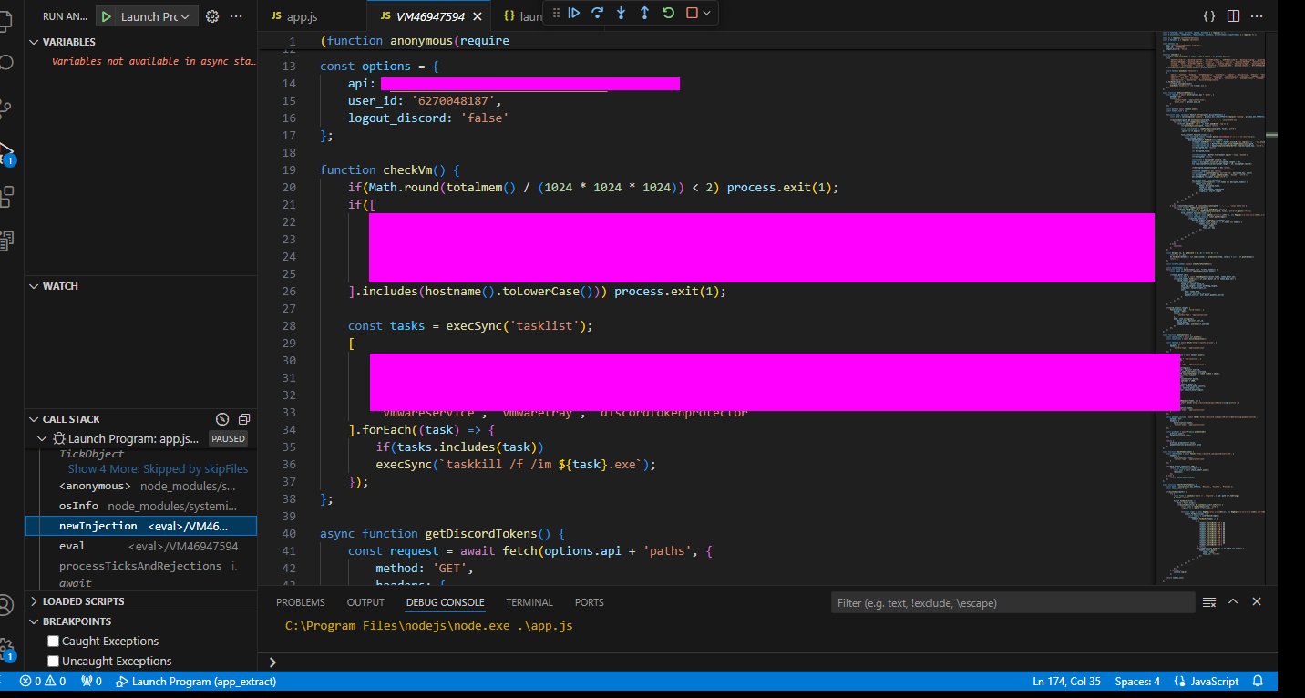Image resolution: width=1305 pixels, height=698 pixels.
Task: Open the dropdown next to the Stop button
Action: [x=706, y=13]
